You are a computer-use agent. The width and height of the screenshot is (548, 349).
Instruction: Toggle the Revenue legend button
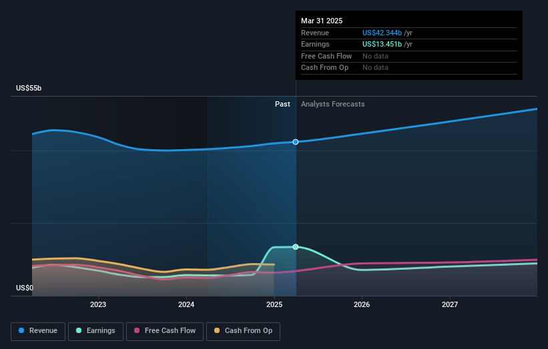tap(38, 331)
